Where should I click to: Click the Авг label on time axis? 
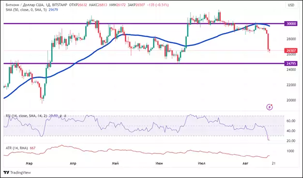pos(245,164)
